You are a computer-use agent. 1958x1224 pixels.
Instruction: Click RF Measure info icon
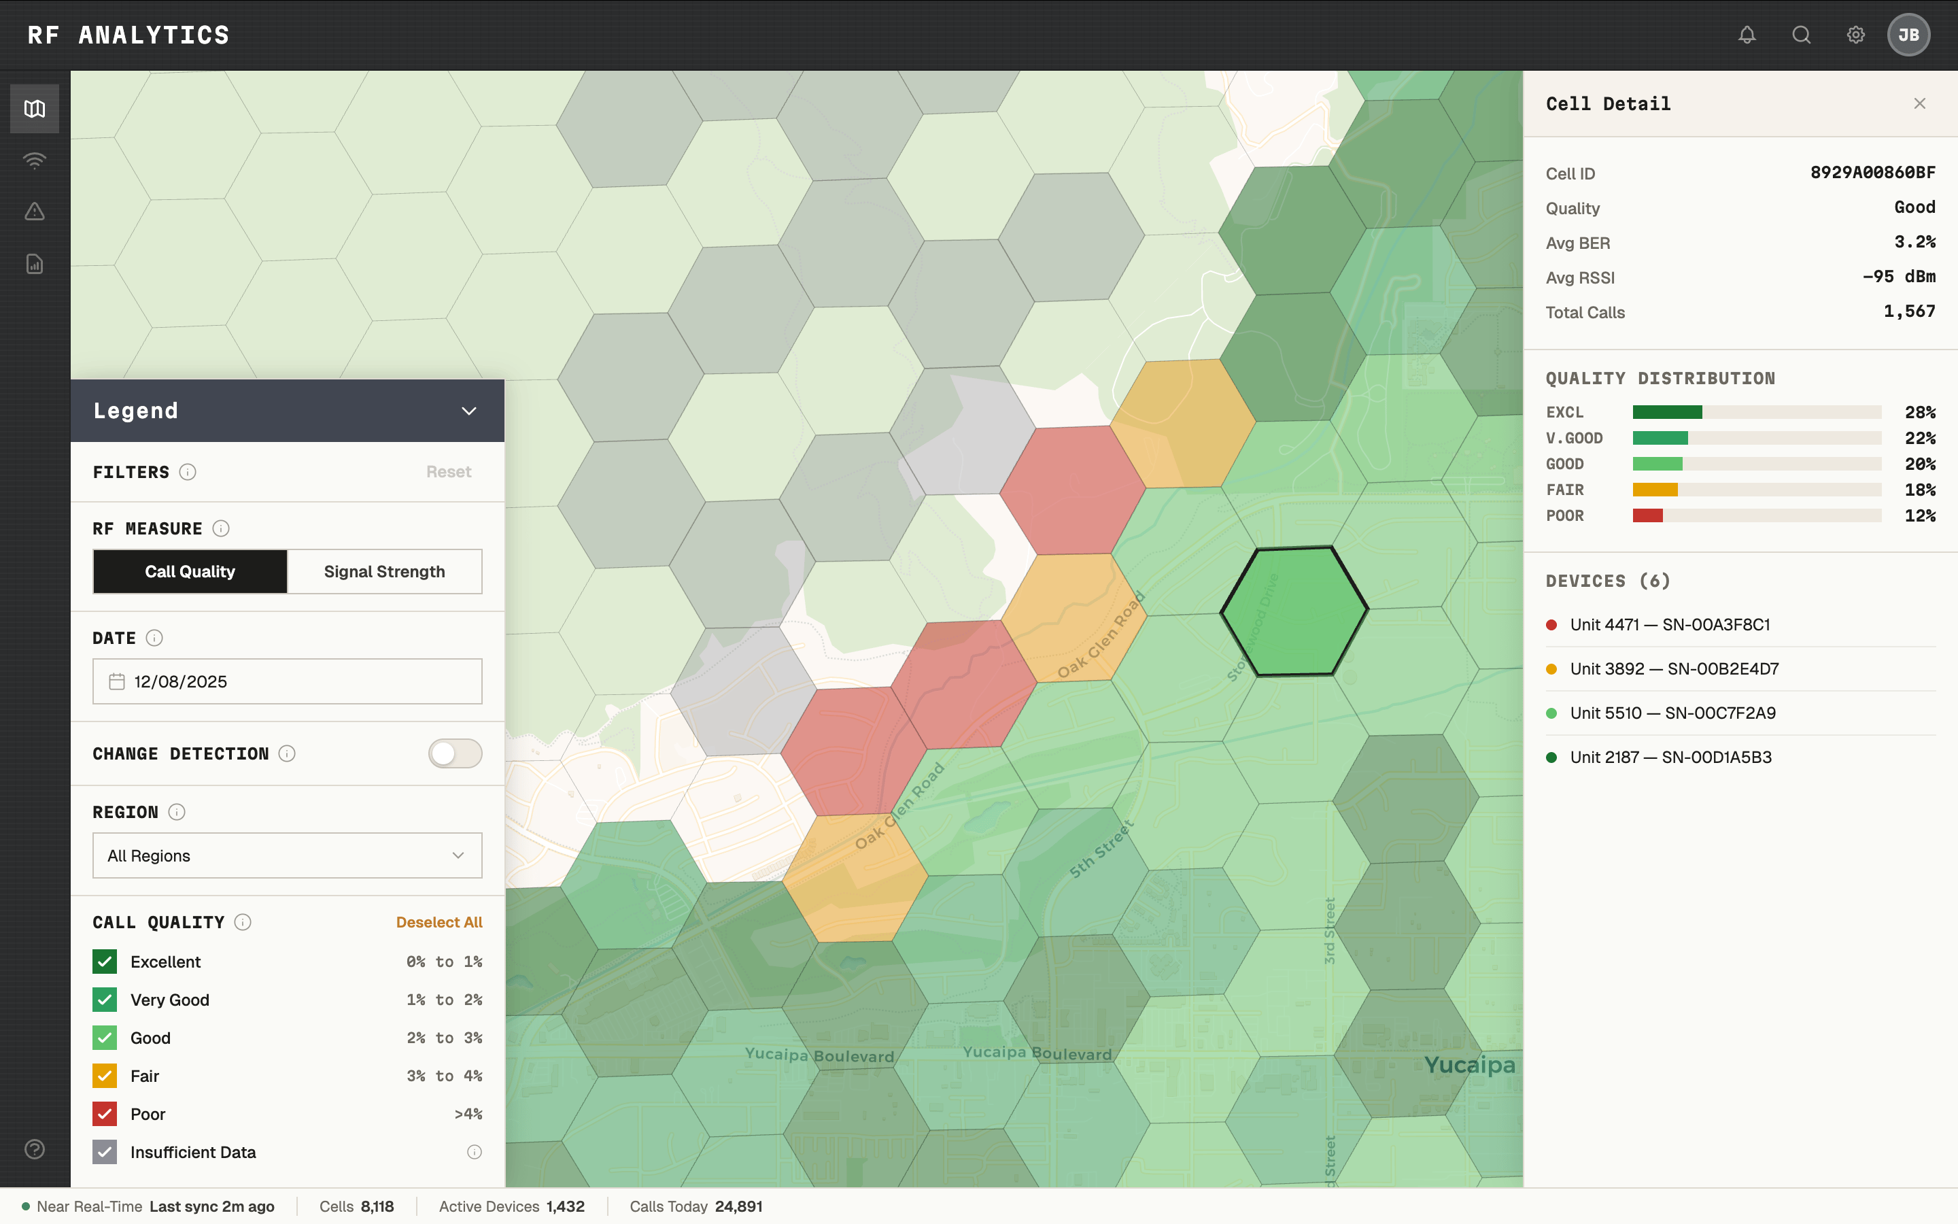click(221, 528)
